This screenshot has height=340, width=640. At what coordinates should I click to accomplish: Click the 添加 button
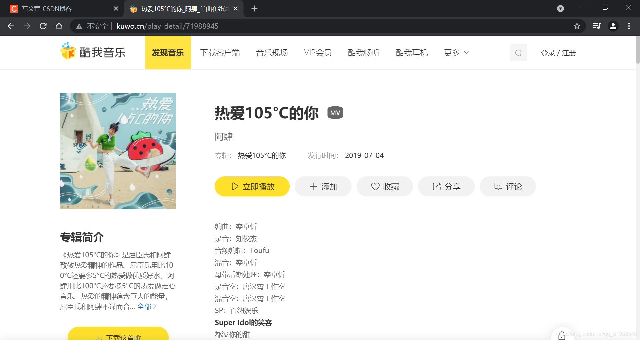tap(323, 186)
